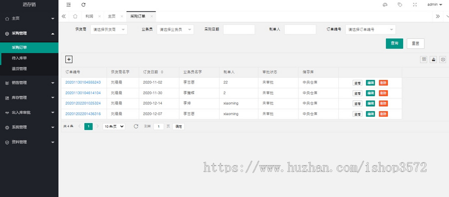Open order 20201130104555243
449x197 pixels.
click(x=83, y=82)
